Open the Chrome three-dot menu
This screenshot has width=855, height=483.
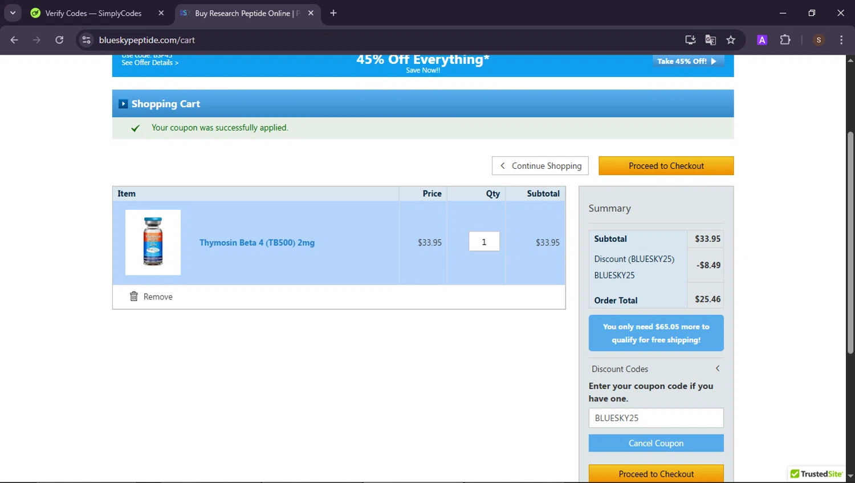pos(841,40)
